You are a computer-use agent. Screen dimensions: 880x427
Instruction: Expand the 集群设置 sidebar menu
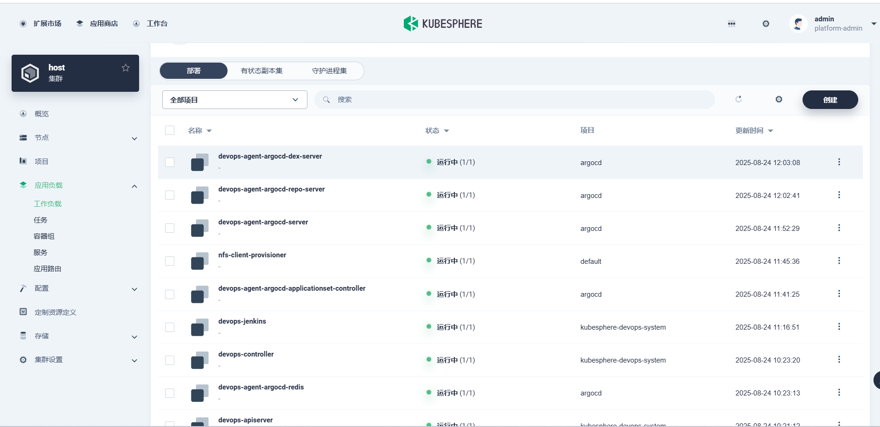coord(134,360)
